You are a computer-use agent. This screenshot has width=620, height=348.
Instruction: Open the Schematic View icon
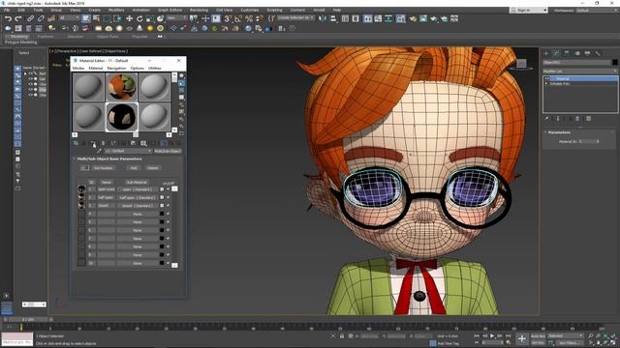[388, 18]
